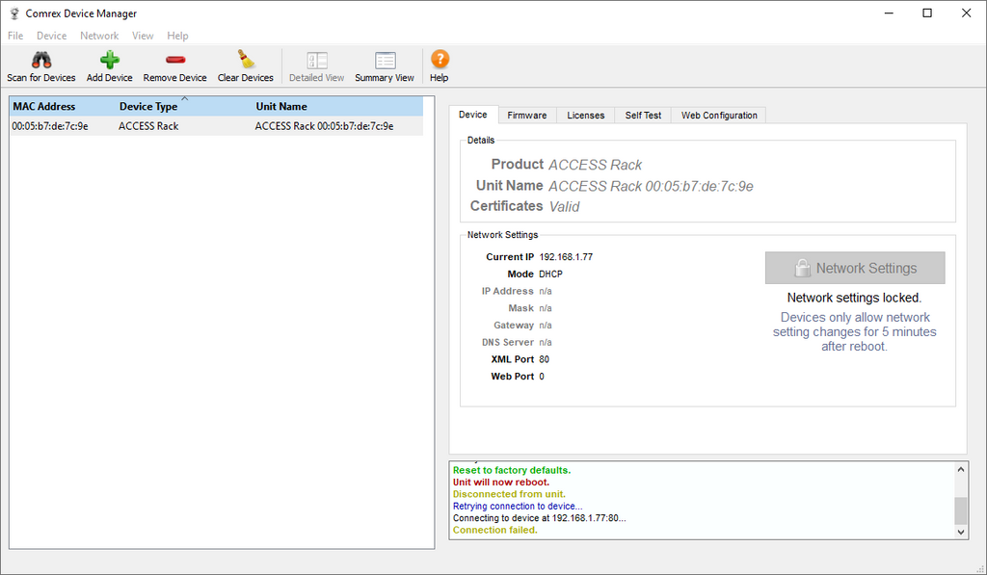Viewport: 987px width, 575px height.
Task: Click the XML Port value 80
Action: 545,359
